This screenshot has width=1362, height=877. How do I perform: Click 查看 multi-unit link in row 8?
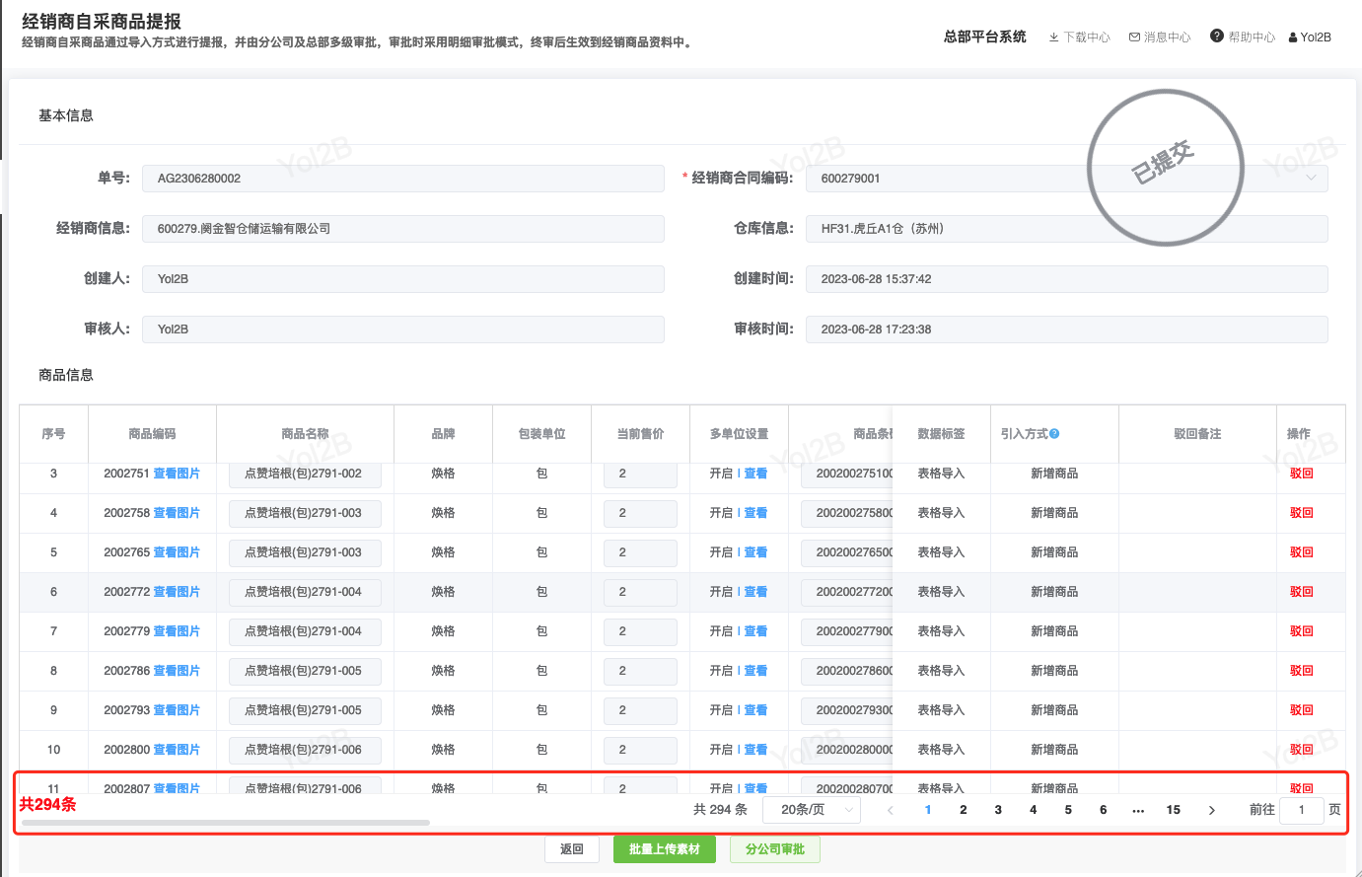[755, 671]
